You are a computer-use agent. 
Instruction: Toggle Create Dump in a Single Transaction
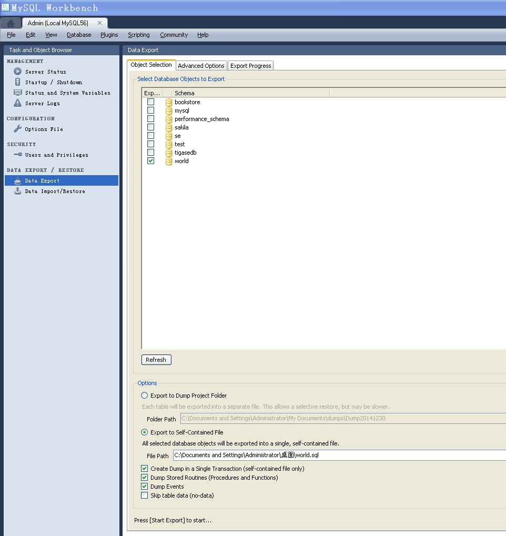144,468
